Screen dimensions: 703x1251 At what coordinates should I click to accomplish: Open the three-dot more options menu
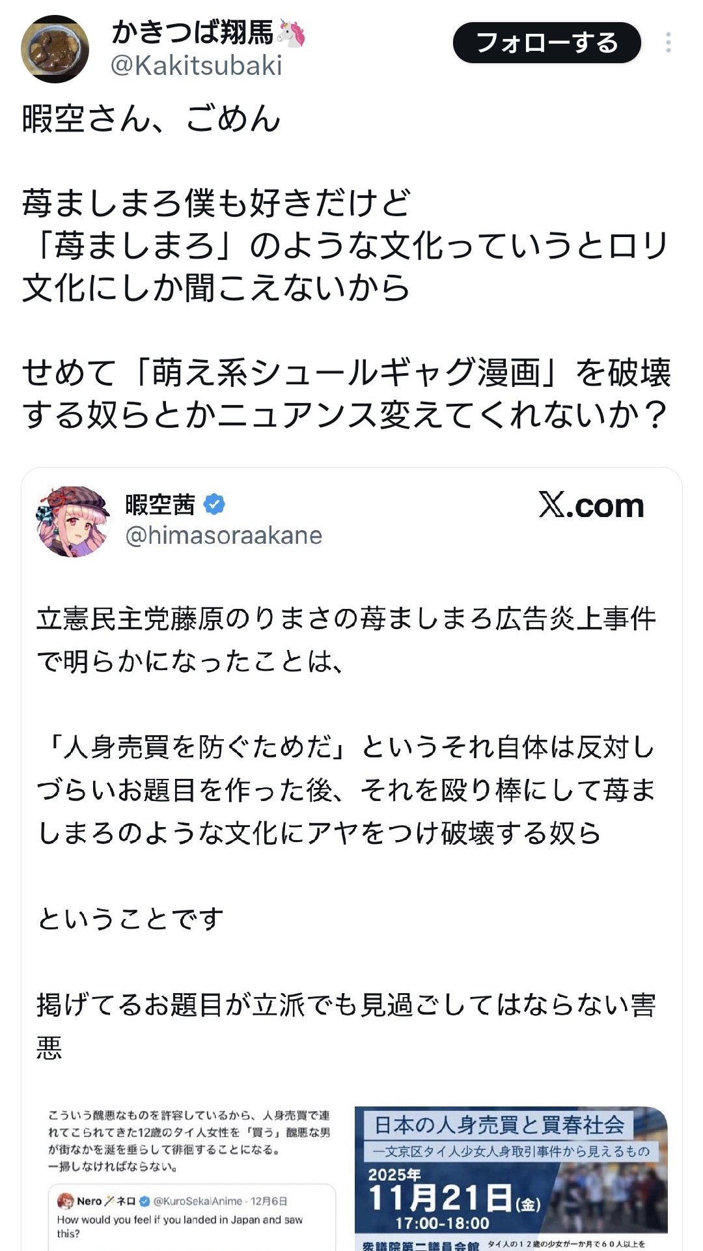coord(668,43)
